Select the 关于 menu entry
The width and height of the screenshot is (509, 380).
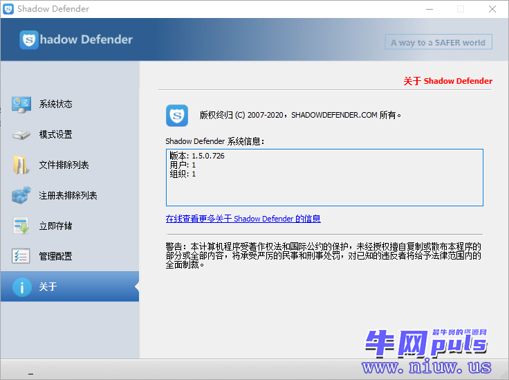[70, 287]
